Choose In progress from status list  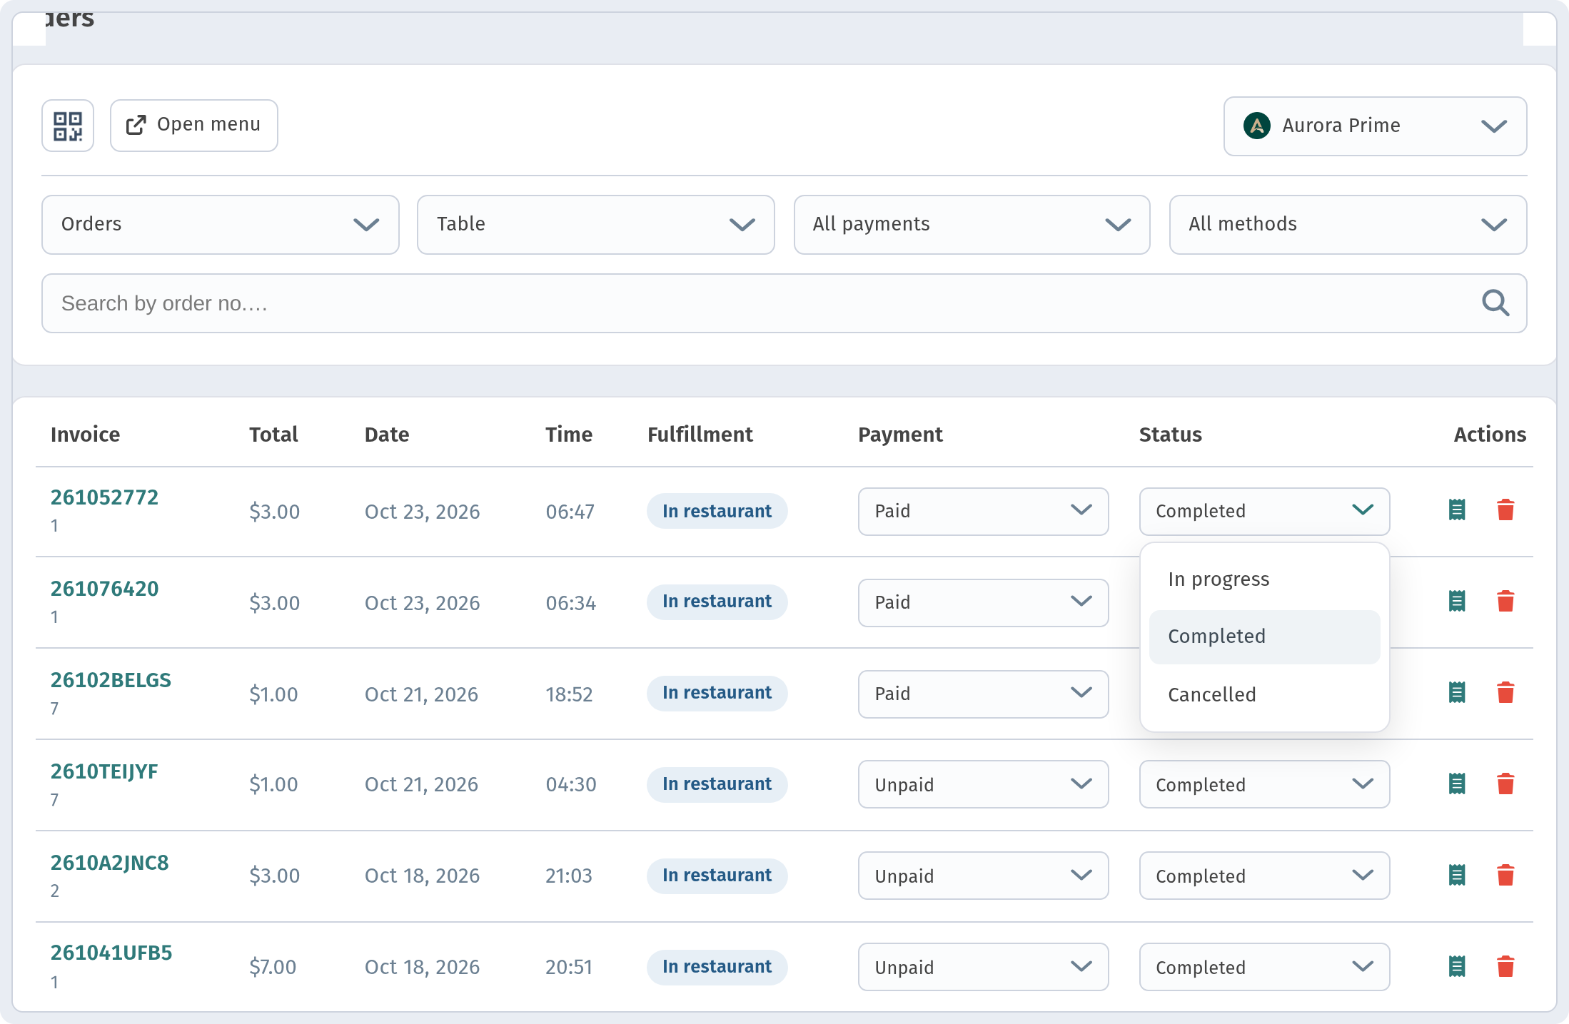tap(1264, 579)
